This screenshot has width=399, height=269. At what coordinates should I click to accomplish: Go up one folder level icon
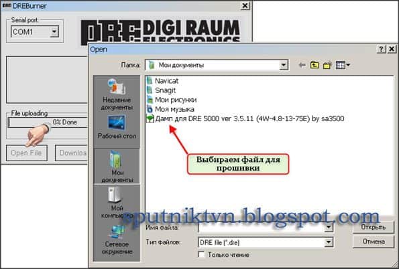point(315,66)
